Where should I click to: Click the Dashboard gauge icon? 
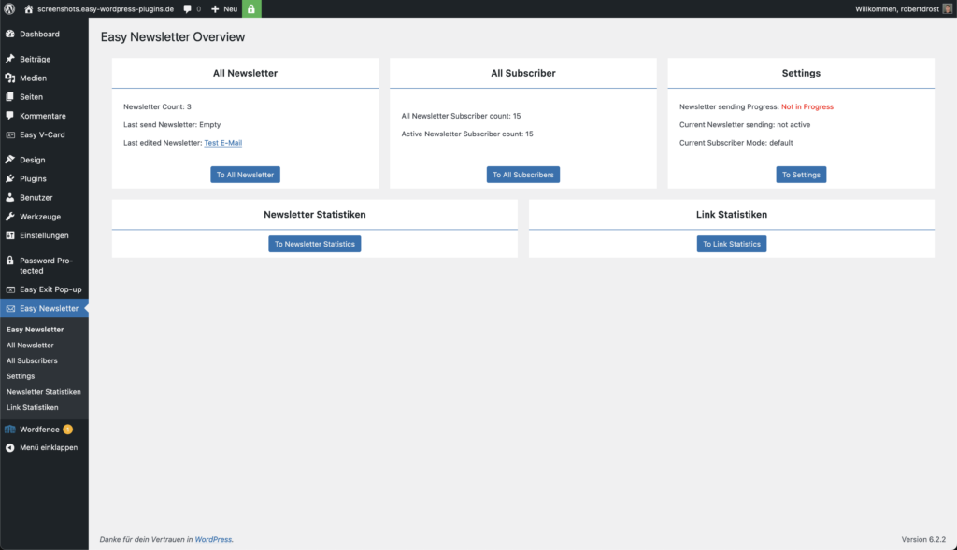point(9,35)
